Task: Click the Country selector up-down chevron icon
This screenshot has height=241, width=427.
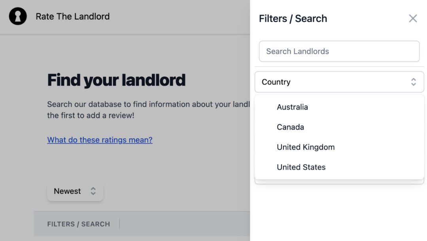Action: point(414,82)
